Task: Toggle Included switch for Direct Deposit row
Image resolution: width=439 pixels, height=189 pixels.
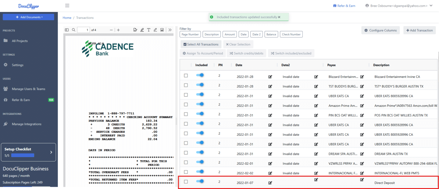Action: tap(200, 181)
